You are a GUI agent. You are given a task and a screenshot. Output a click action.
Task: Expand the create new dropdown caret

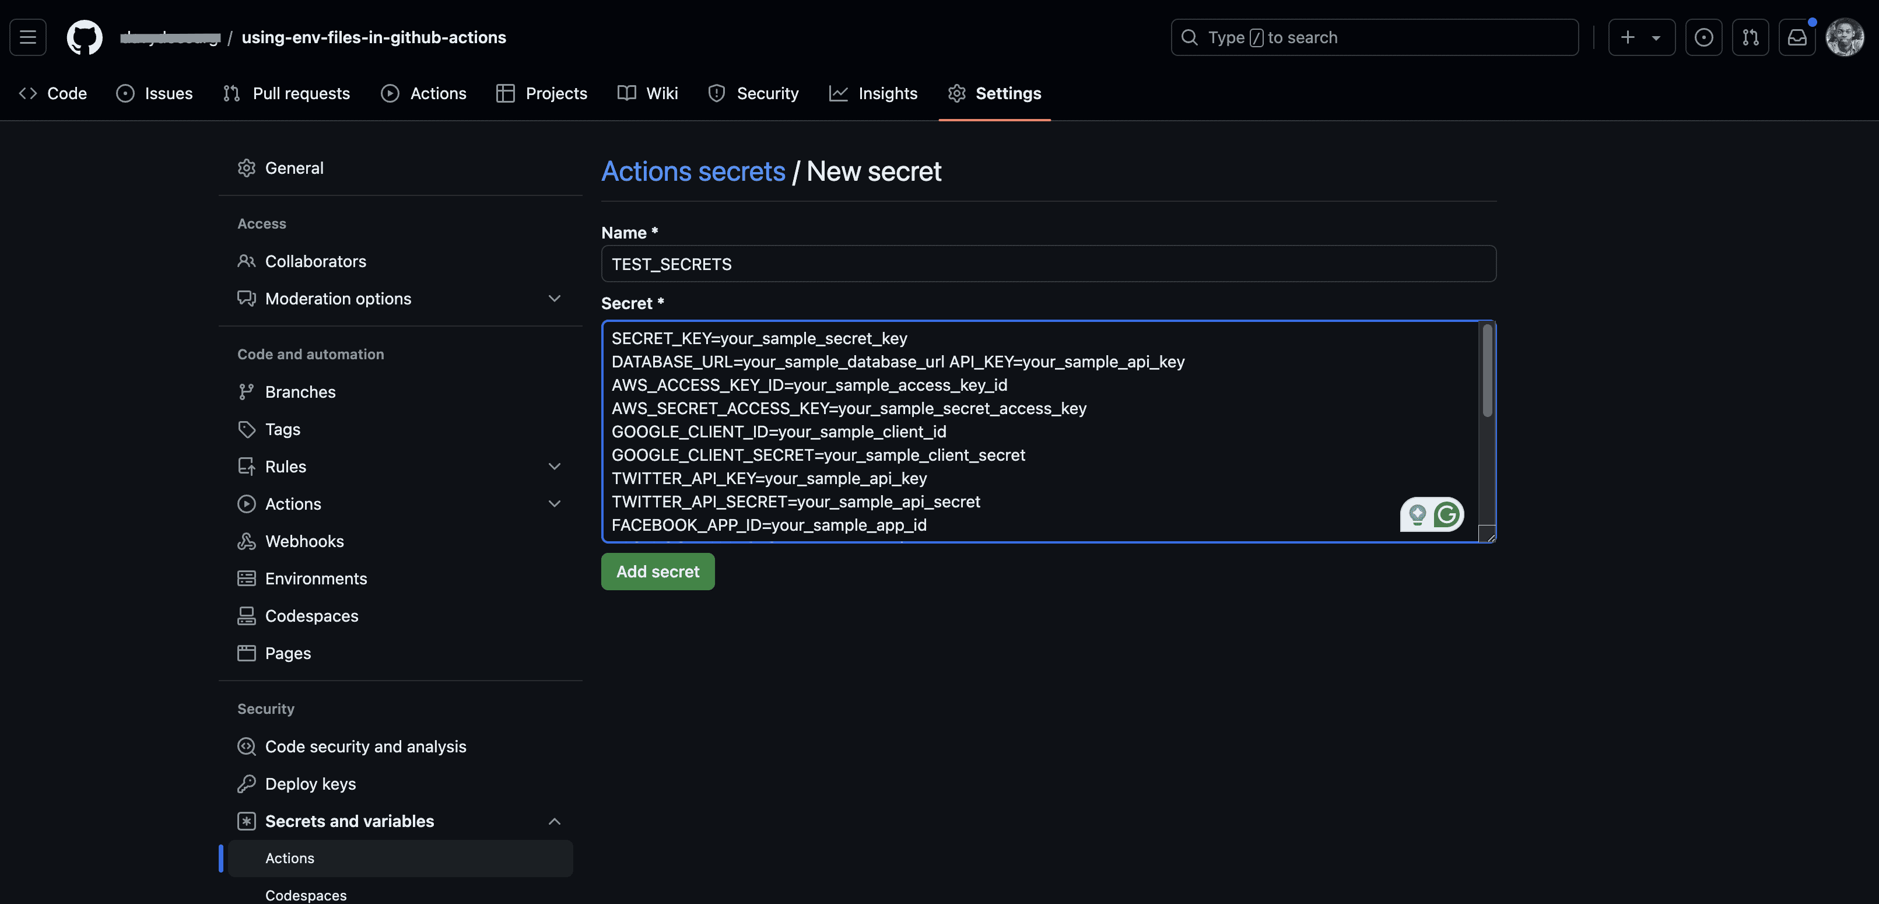pyautogui.click(x=1657, y=37)
